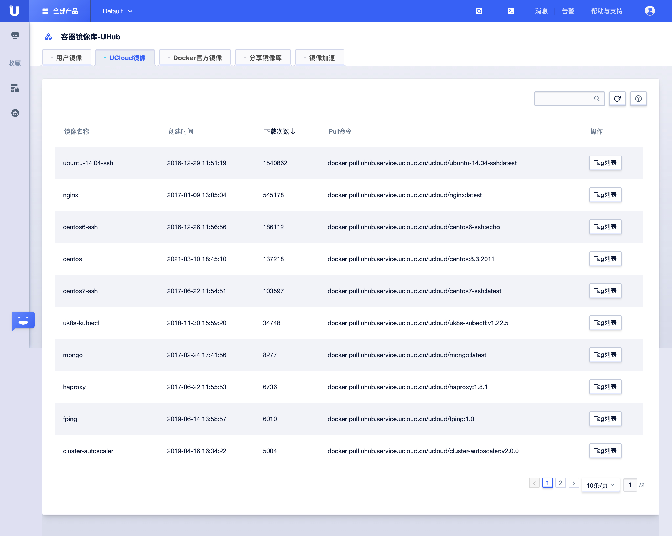Viewport: 672px width, 536px height.
Task: Expand the 10条/页 page size dropdown
Action: click(601, 485)
